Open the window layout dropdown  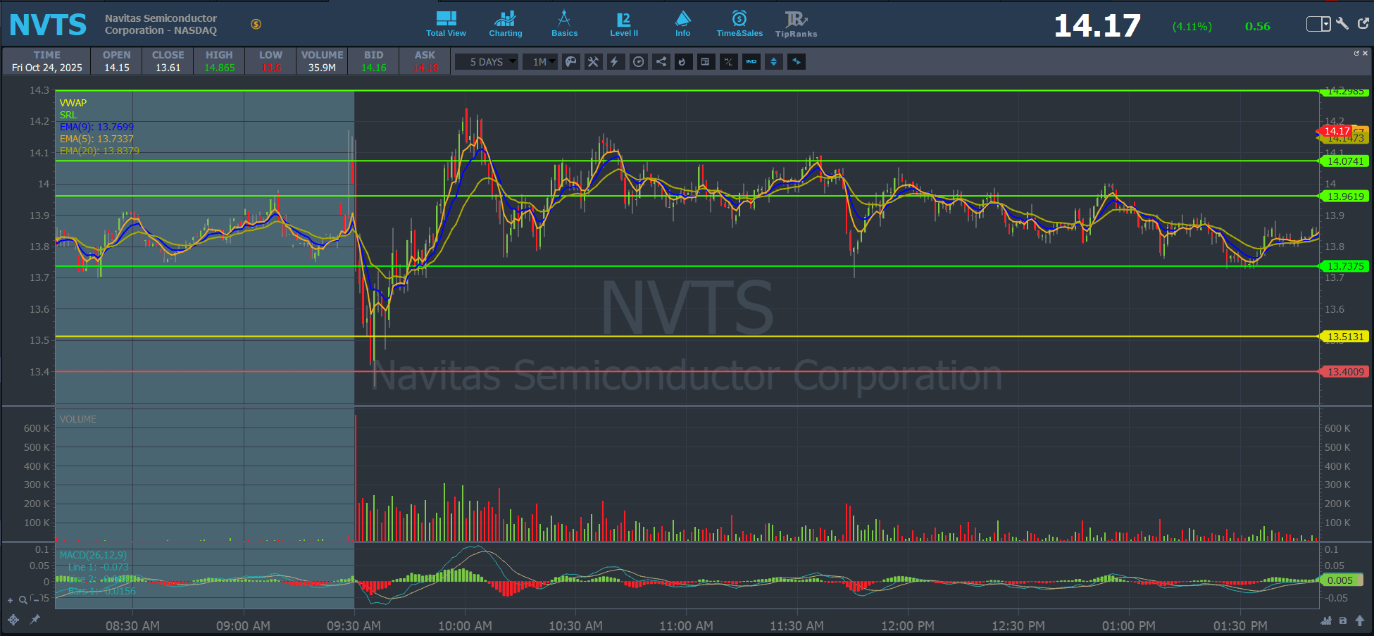(1318, 24)
